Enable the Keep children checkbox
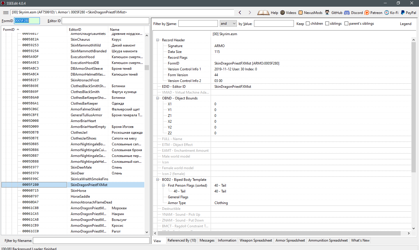Screen dimensions: 419x250 tap(308, 24)
